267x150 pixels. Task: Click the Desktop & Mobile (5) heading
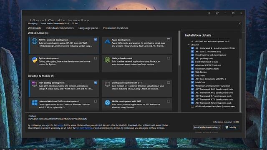click(41, 76)
